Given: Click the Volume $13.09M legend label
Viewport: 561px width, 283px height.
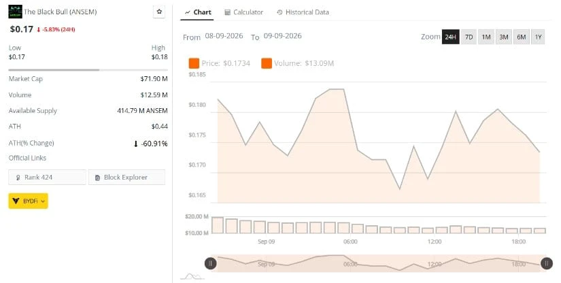Looking at the screenshot, I should click(x=304, y=63).
